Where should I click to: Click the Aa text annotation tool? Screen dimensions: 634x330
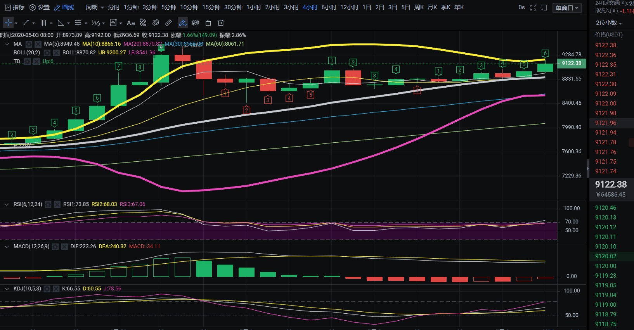coord(131,23)
